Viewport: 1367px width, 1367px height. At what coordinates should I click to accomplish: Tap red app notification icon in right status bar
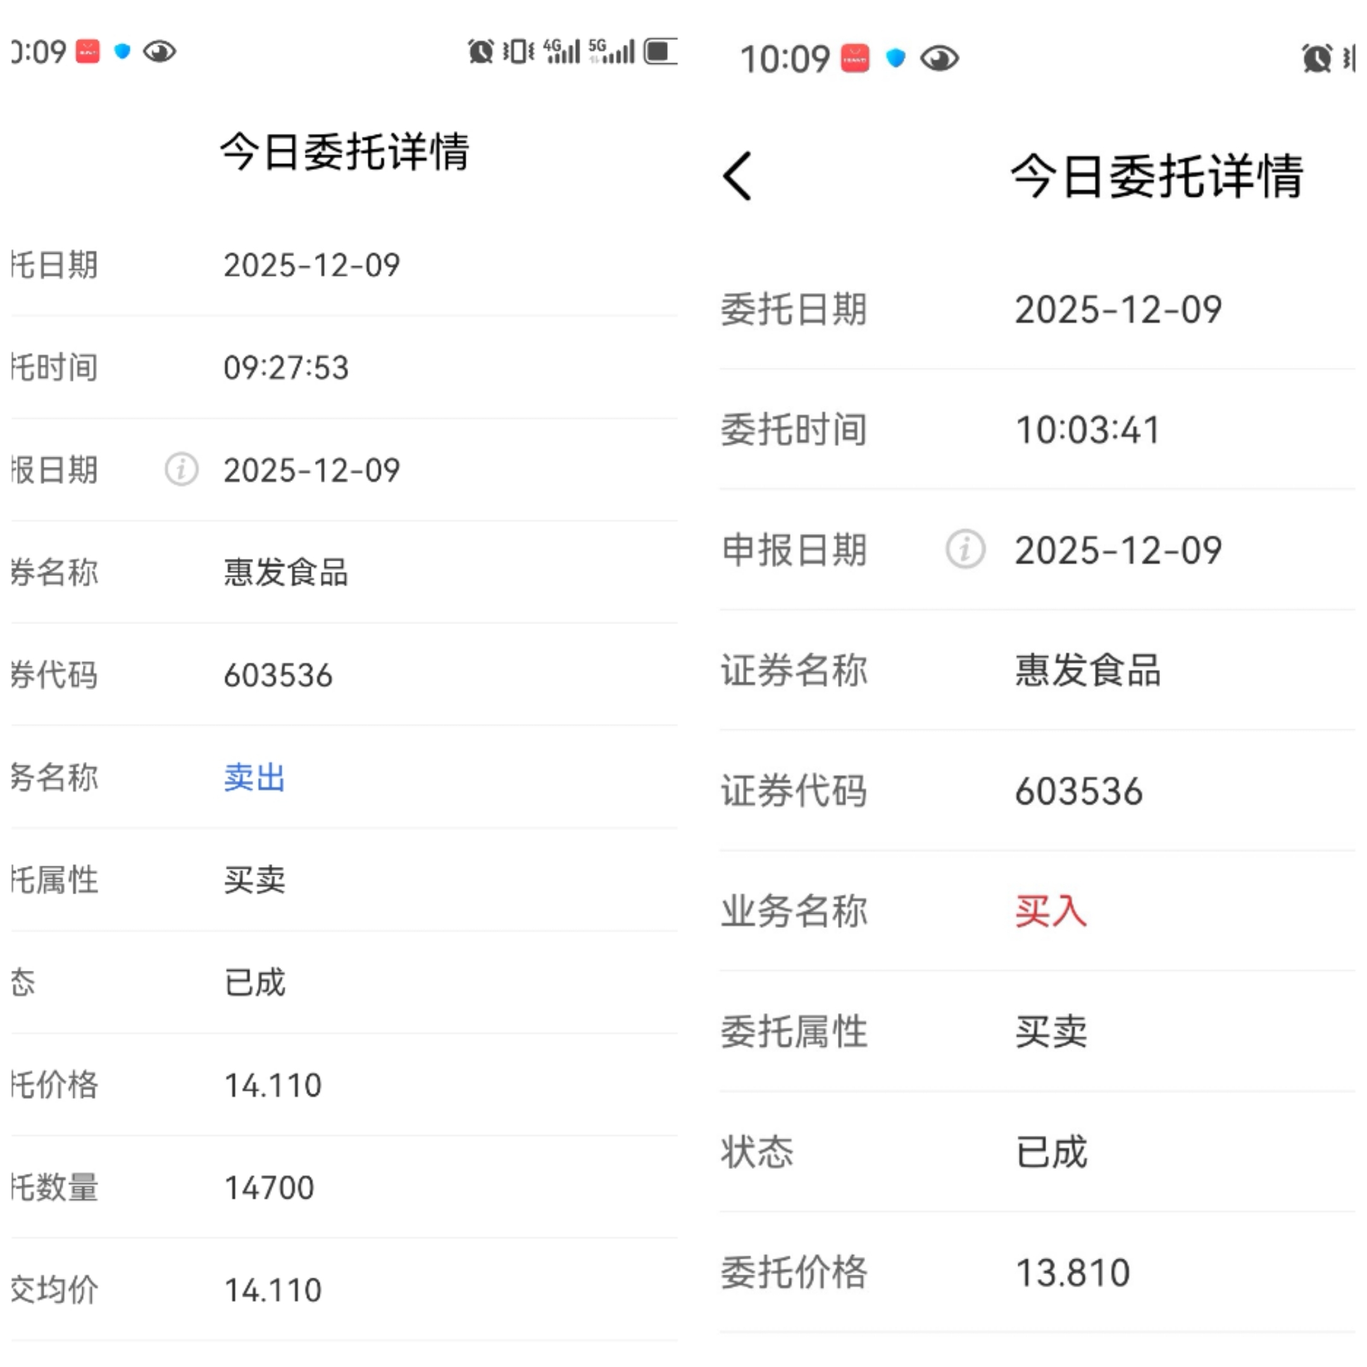click(855, 59)
